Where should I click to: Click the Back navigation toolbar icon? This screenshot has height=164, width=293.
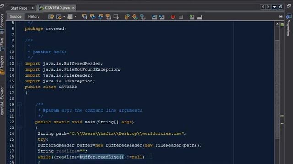(59, 17)
